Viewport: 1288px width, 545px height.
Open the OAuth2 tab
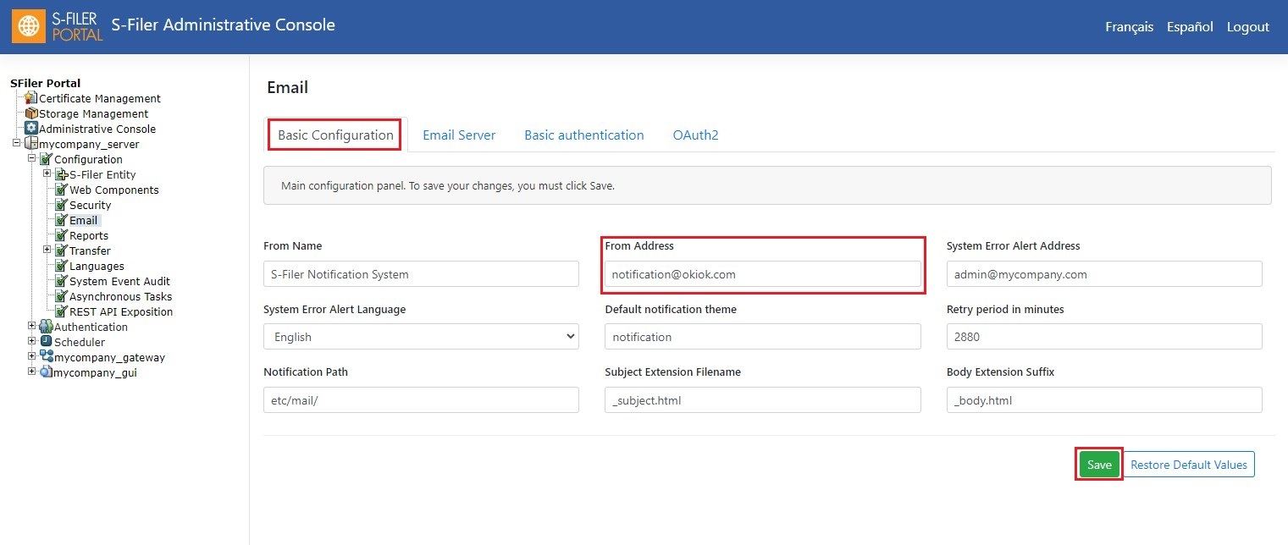point(695,135)
